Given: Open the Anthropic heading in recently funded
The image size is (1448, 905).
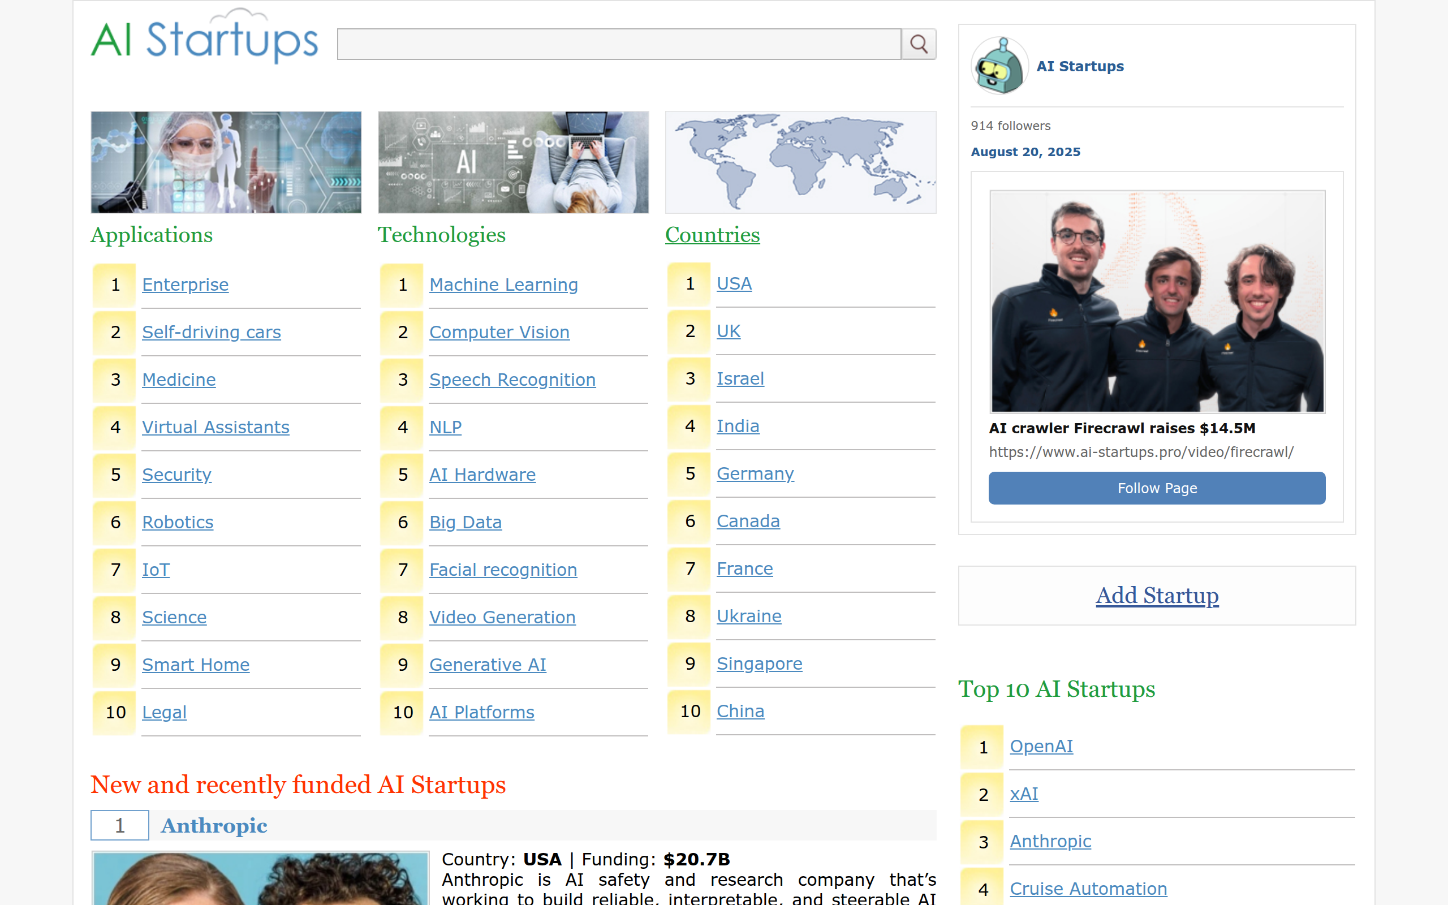Looking at the screenshot, I should (214, 826).
